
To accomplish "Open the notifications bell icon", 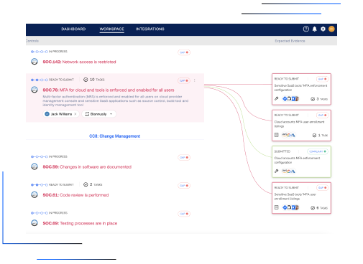I will (x=315, y=29).
